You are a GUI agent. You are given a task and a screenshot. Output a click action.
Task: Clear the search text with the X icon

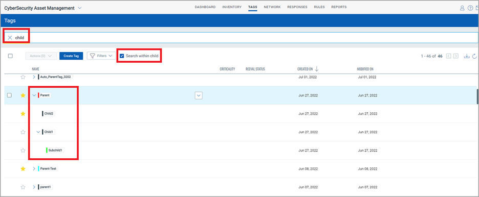[x=10, y=38]
